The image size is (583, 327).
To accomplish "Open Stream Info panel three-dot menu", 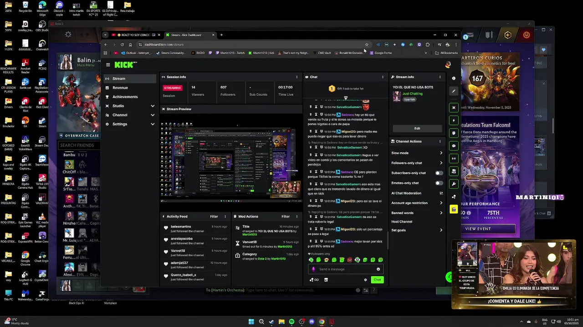I will point(440,77).
